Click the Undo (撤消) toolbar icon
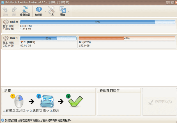Image resolution: width=177 pixels, height=123 pixels. point(5,10)
